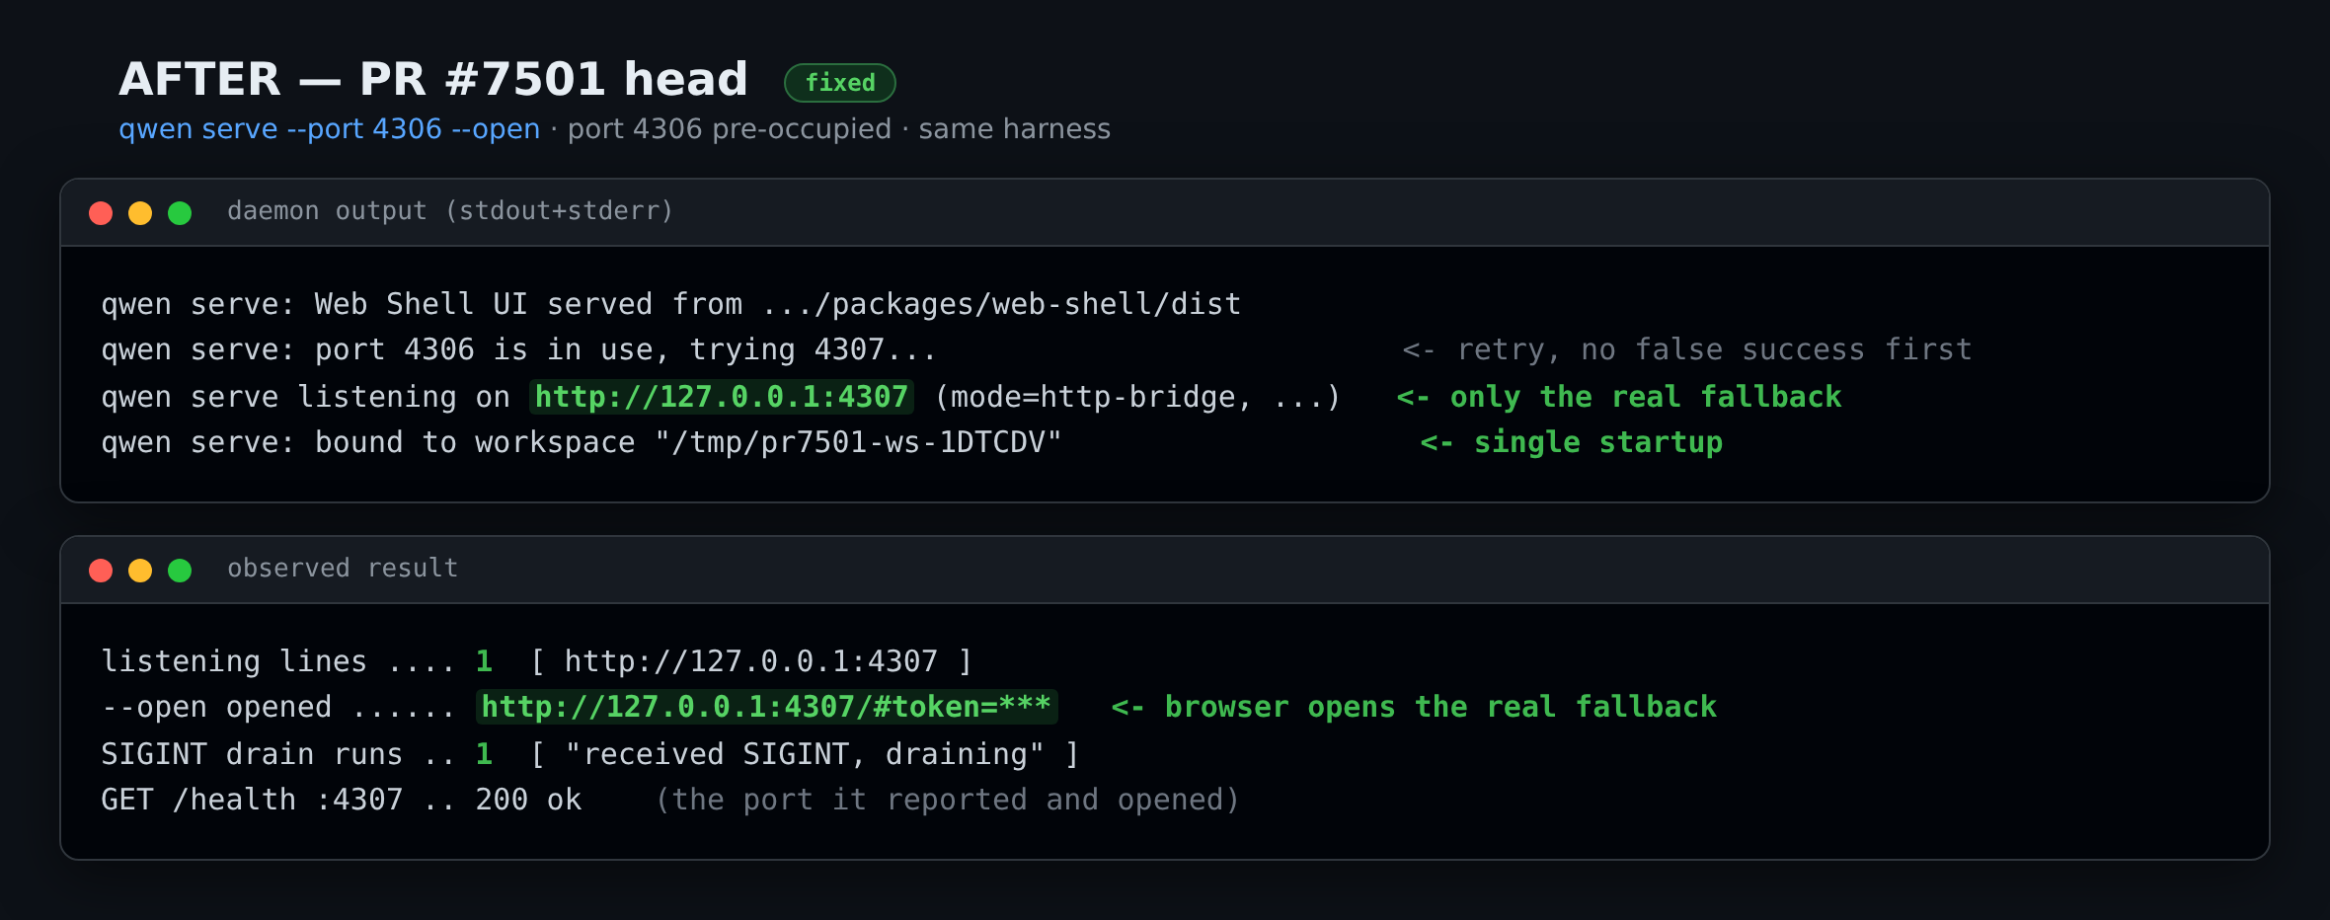Viewport: 2330px width, 920px height.
Task: Click green dot in observed result window
Action: pos(180,571)
